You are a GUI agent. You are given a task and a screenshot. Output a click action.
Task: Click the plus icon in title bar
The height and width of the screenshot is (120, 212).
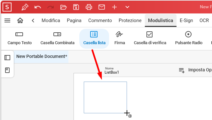click(114, 7)
